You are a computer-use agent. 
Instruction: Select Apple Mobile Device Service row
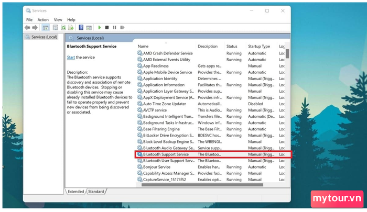pyautogui.click(x=211, y=72)
